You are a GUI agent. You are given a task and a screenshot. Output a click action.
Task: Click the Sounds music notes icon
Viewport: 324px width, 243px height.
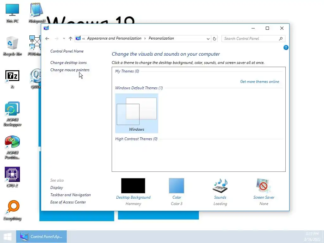220,185
